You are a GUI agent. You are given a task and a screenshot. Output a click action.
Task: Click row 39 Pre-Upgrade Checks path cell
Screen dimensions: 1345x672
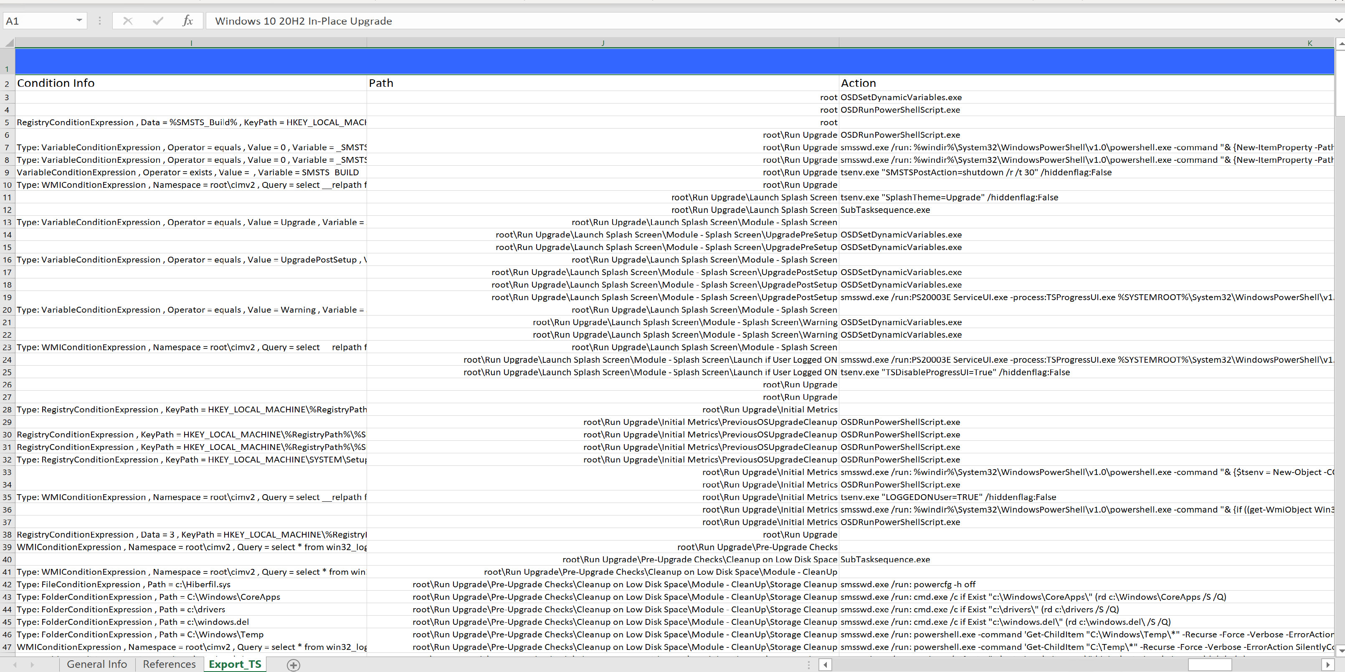tap(603, 547)
